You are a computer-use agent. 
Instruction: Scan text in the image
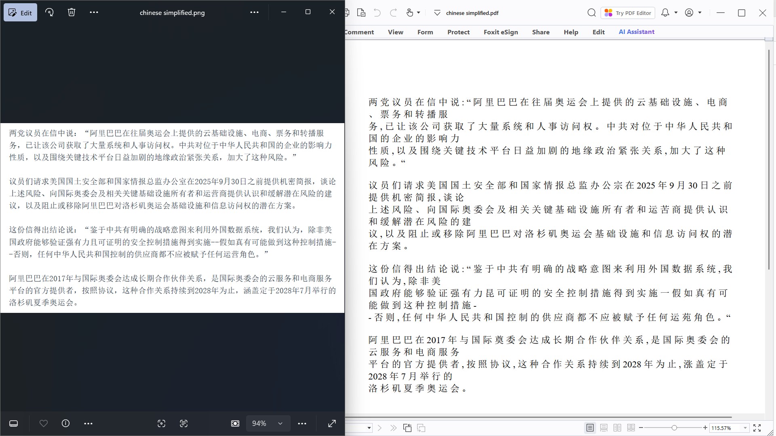(x=183, y=423)
